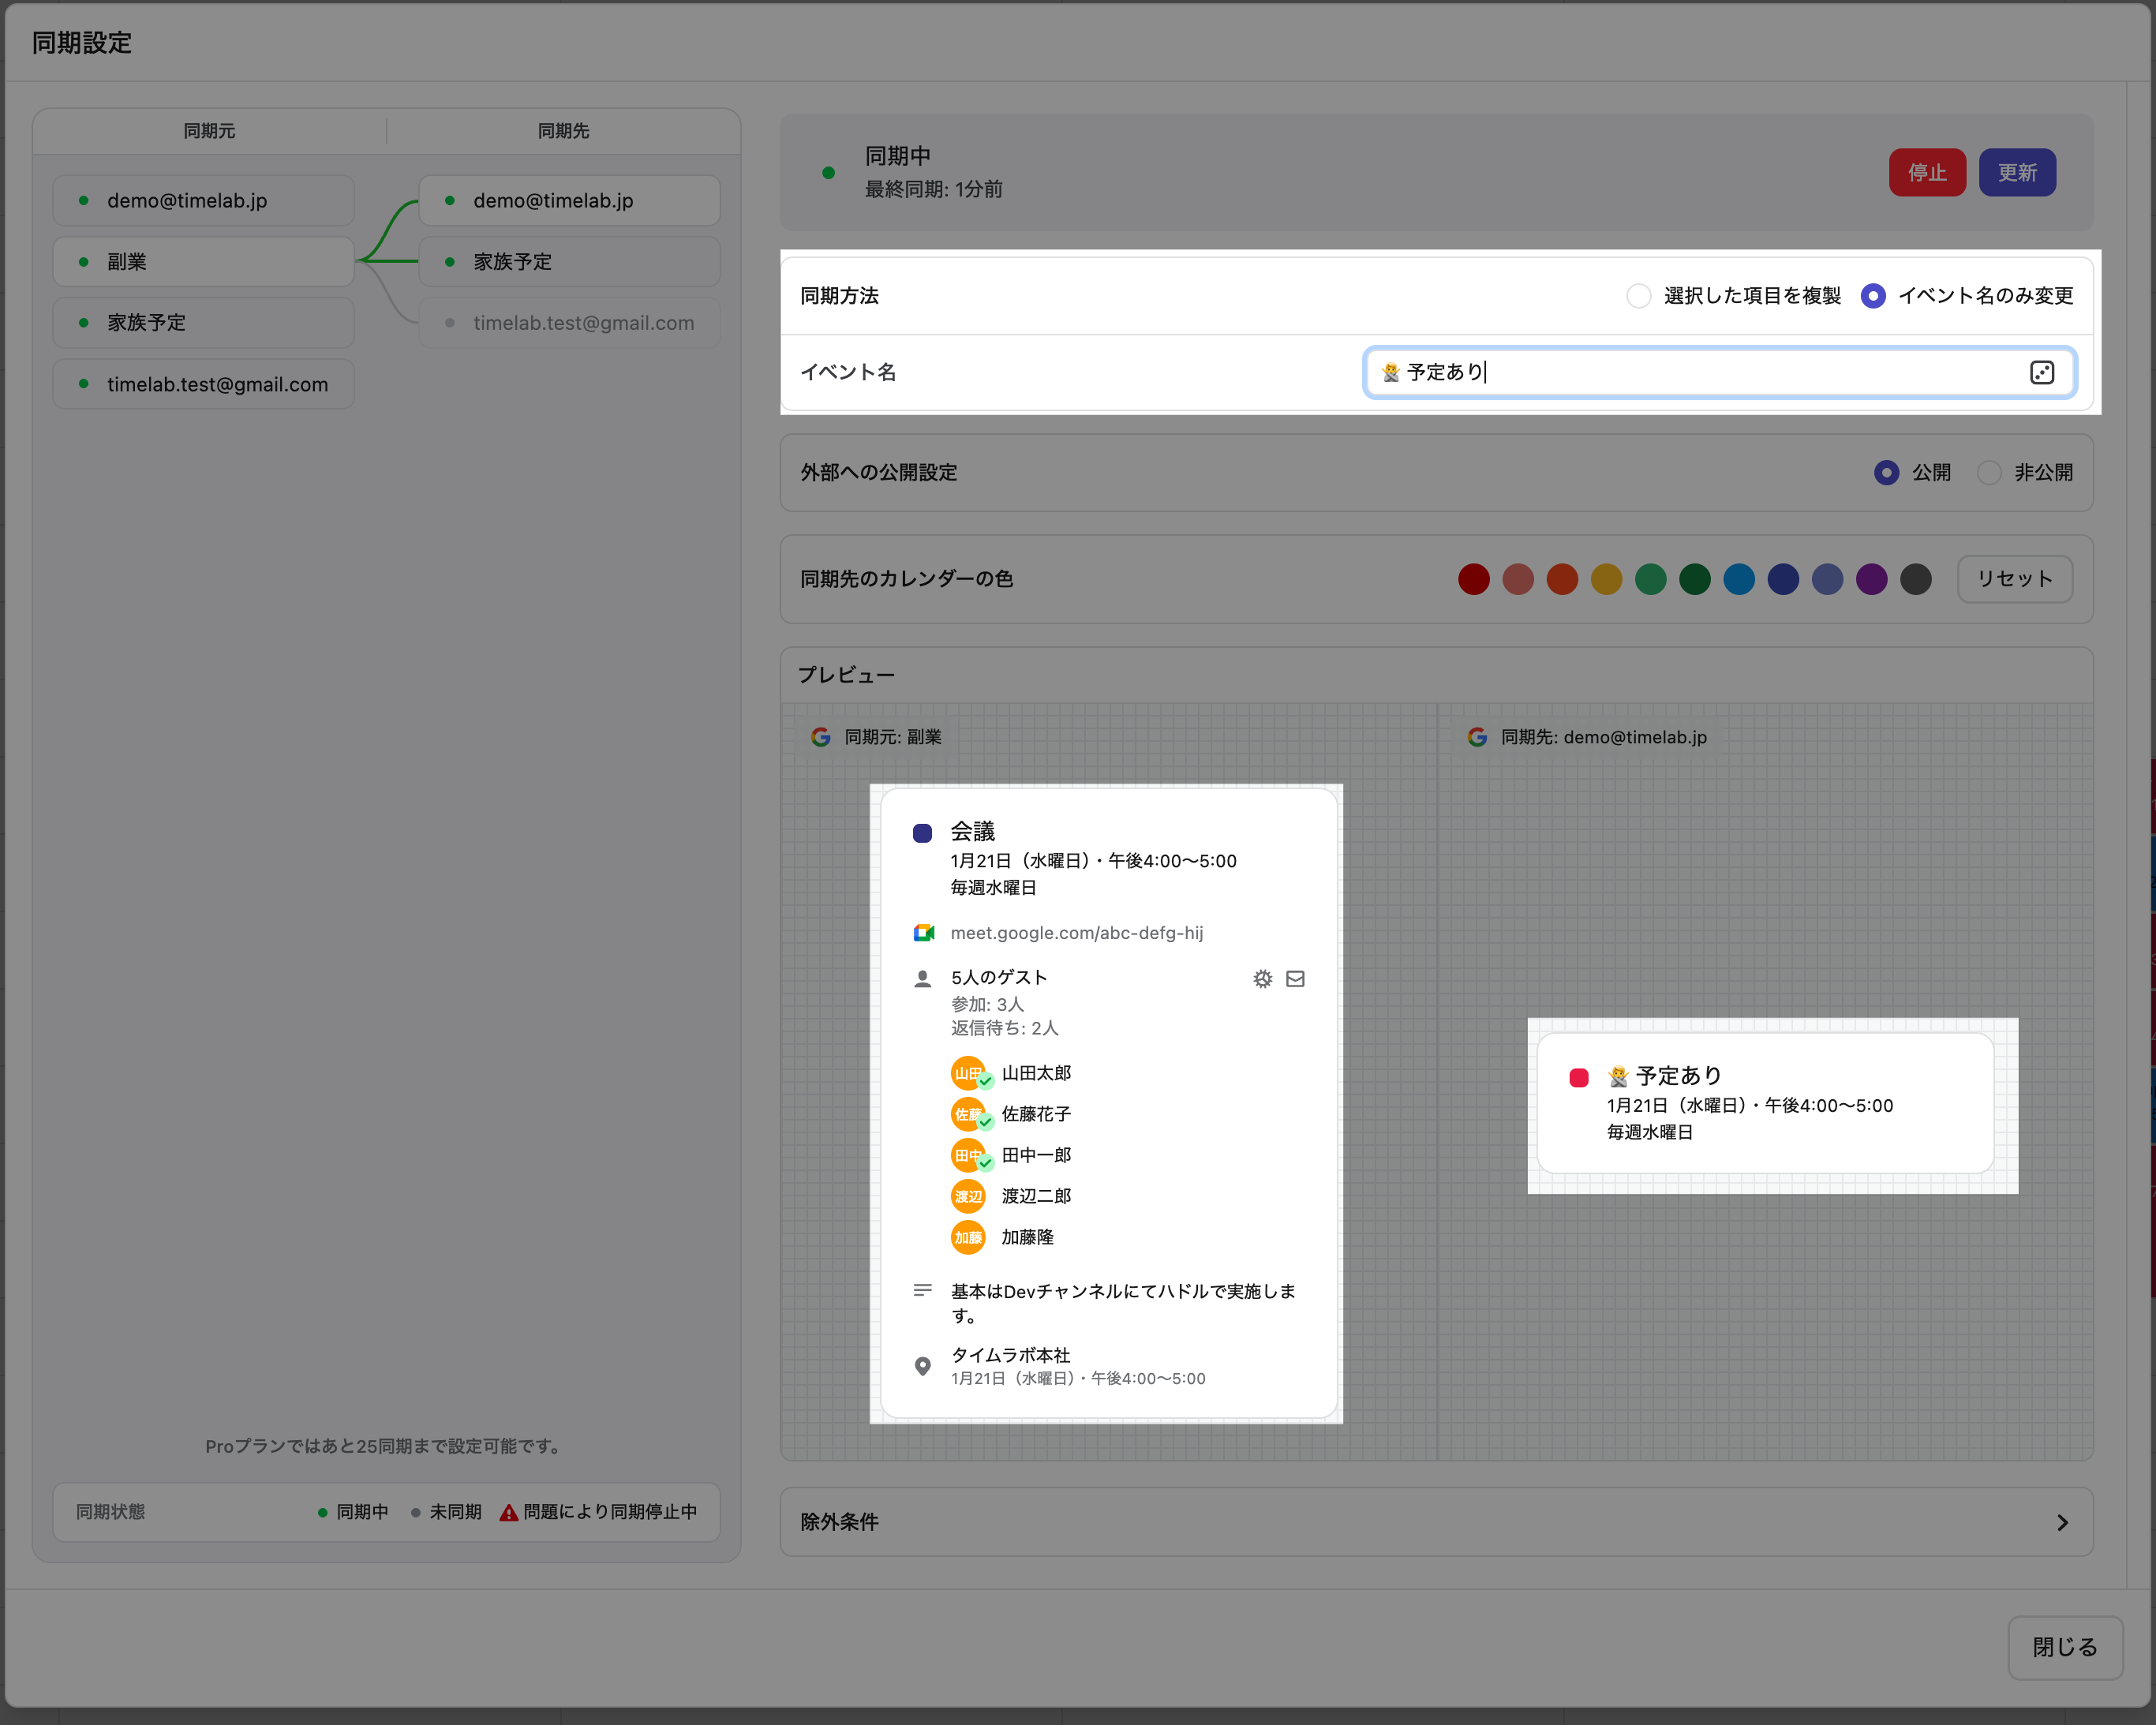Stop syncing with the 停止 button
Viewport: 2156px width, 1725px height.
click(1927, 173)
